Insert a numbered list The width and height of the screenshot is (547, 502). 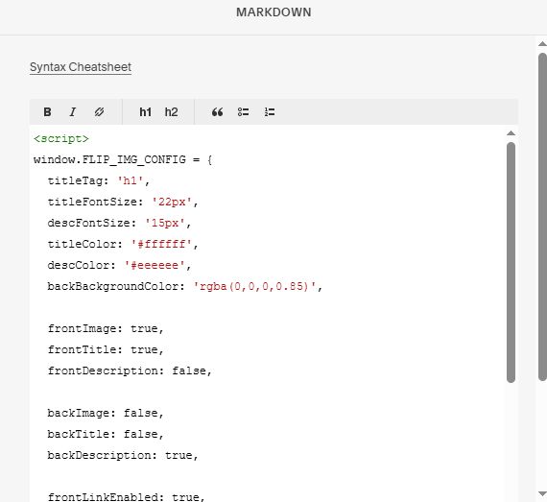[x=270, y=112]
